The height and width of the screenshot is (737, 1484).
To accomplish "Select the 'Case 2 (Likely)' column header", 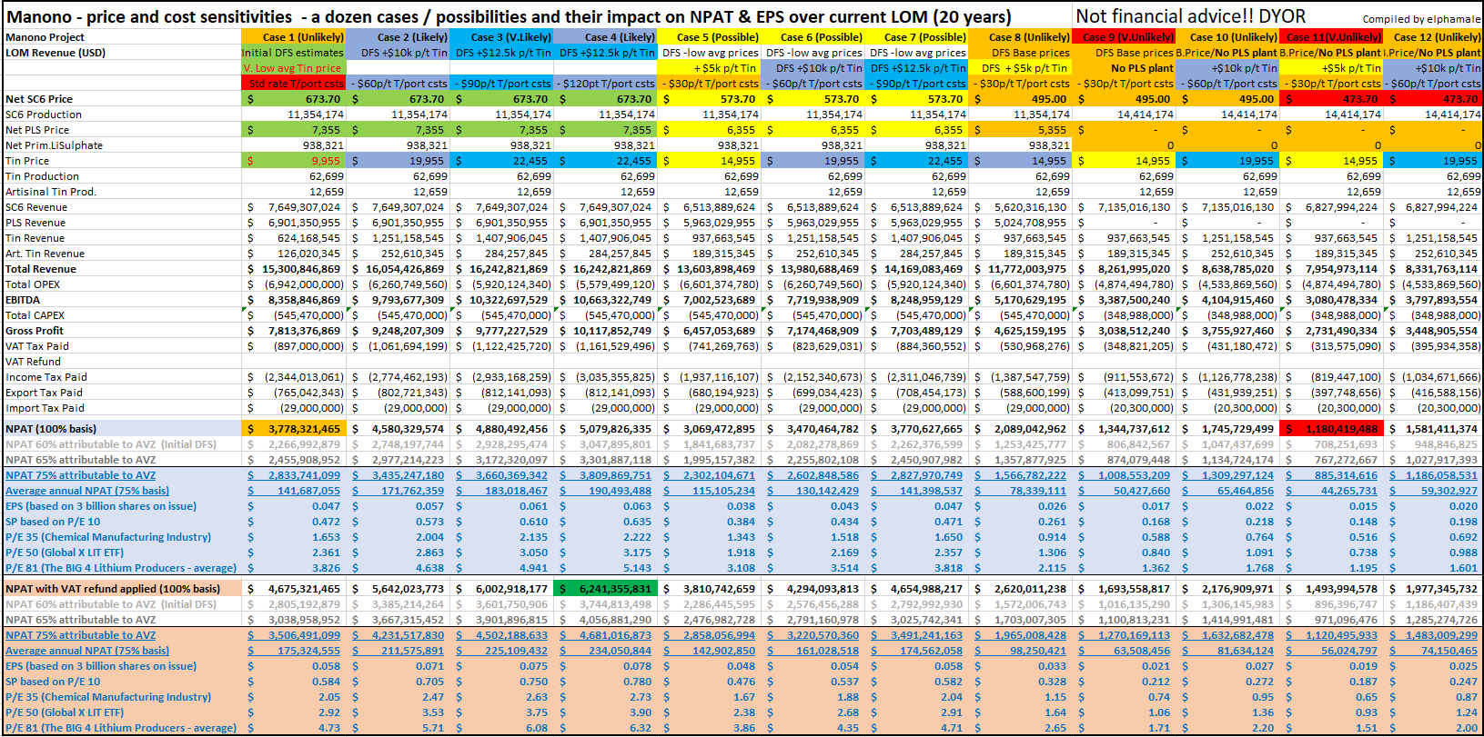I will click(398, 37).
